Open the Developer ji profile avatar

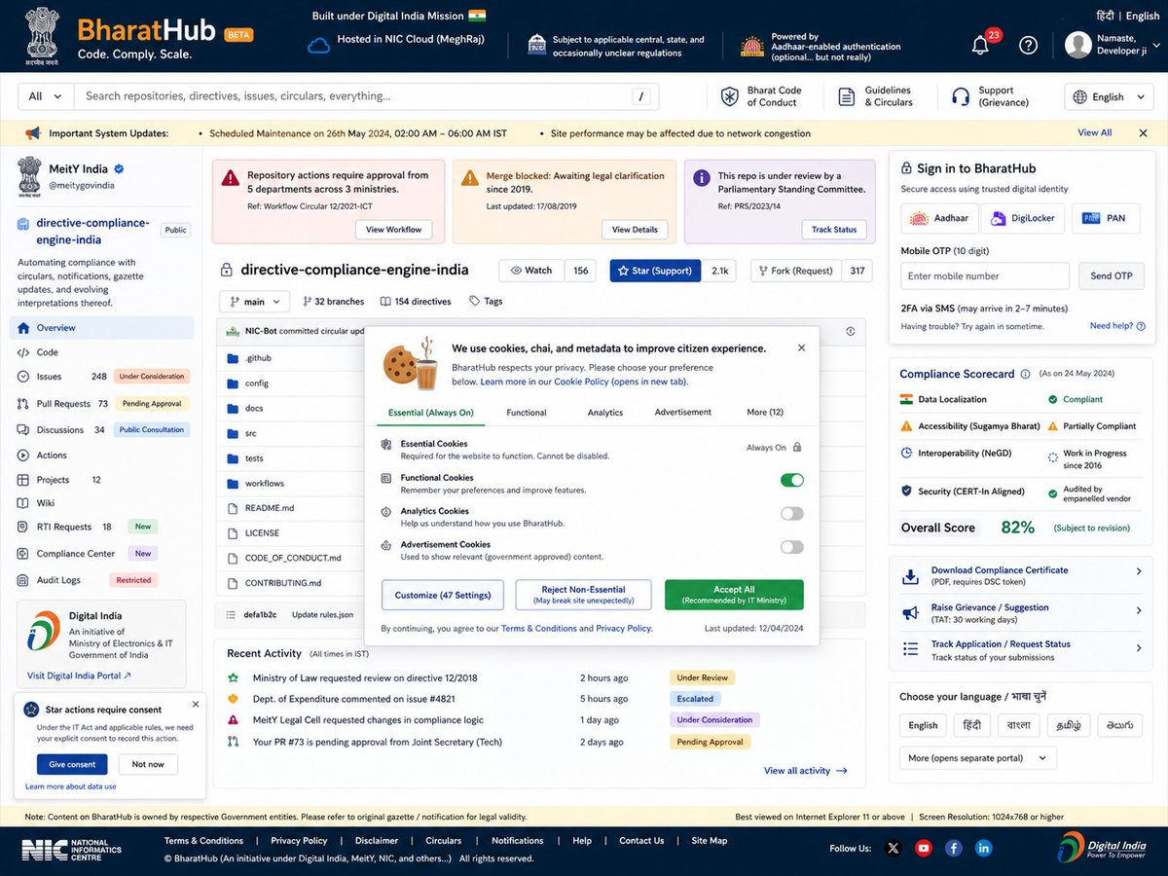click(1078, 45)
